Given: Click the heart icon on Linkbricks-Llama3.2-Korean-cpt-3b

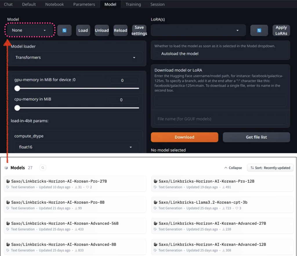Looking at the screenshot, I should pos(237,208).
